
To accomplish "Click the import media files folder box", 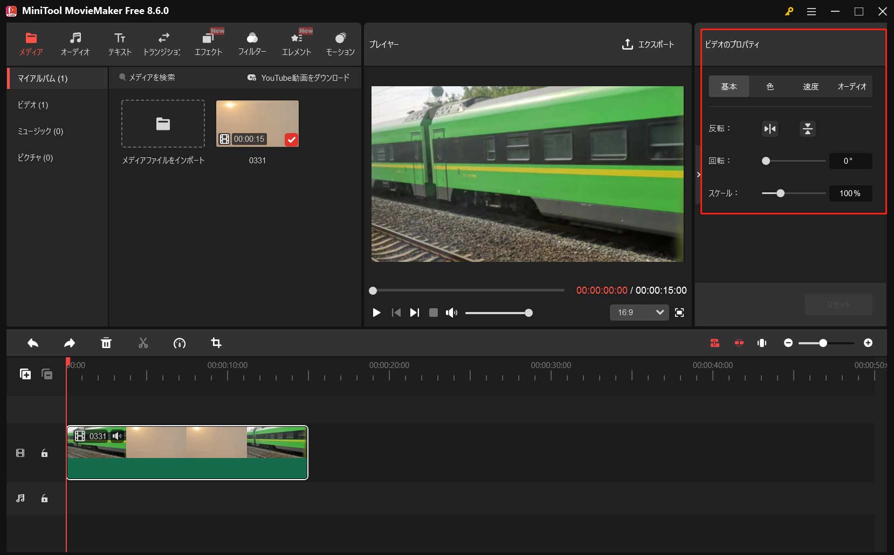I will [163, 123].
